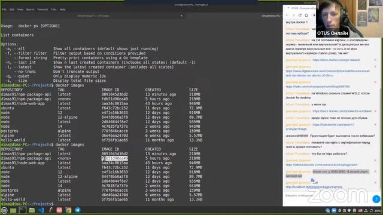Click the highlighted image ID fdb51d90ea49
Screen dimensions: 383x215
[x=114, y=158]
